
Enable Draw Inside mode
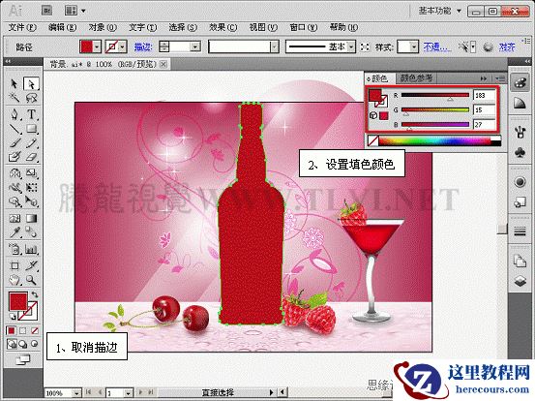35,344
